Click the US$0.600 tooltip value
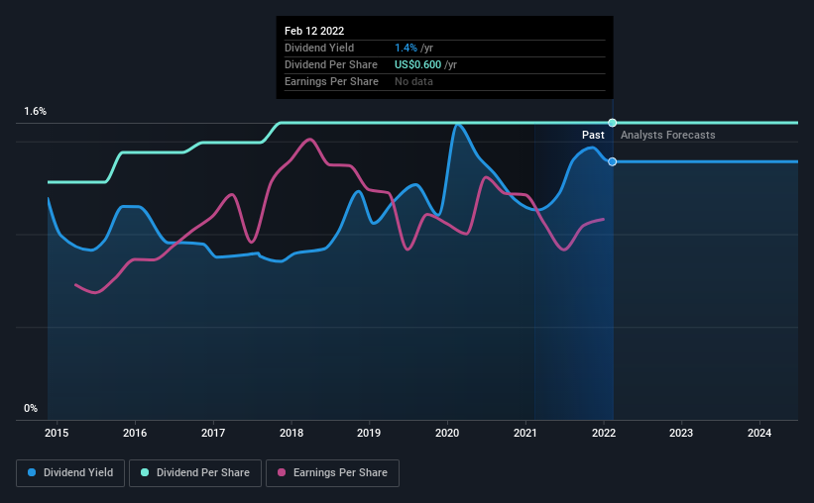 417,64
